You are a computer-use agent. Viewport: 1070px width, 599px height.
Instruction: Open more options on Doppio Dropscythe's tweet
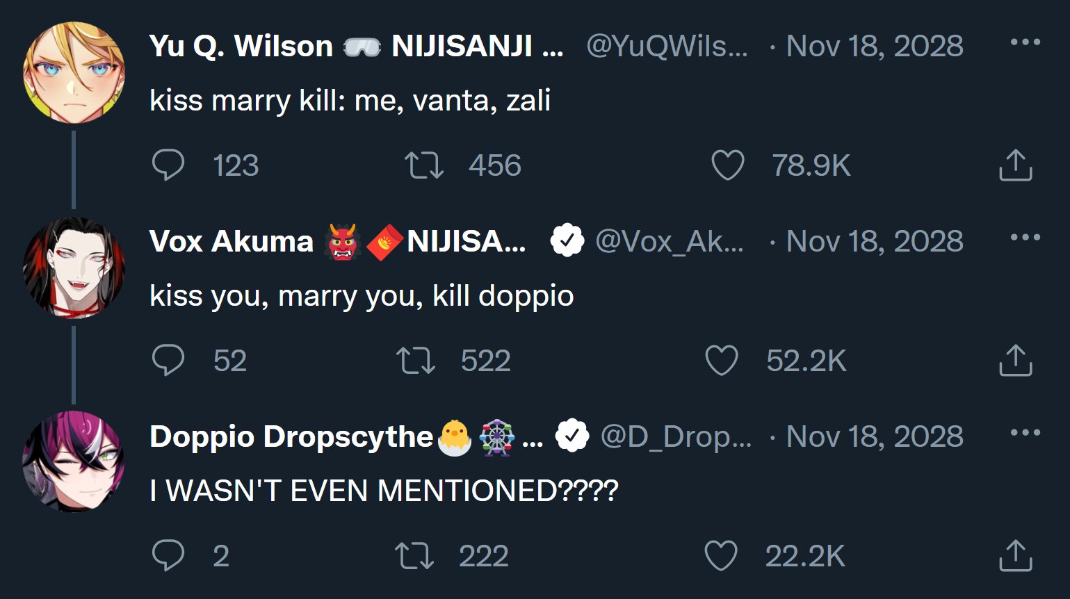coord(1025,433)
